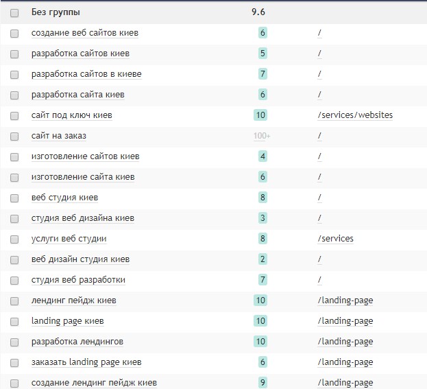Mark the 'landing page киев' row checkbox
The width and height of the screenshot is (427, 389).
[14, 321]
